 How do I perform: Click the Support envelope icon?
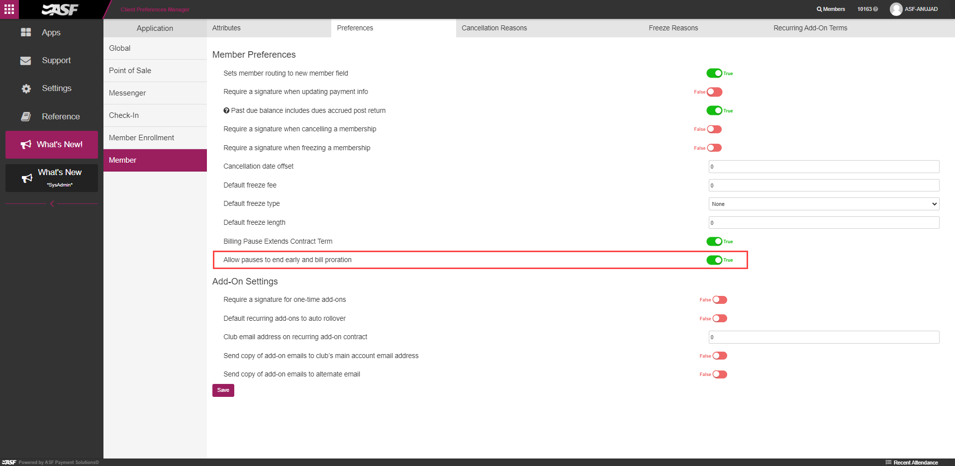coord(26,61)
